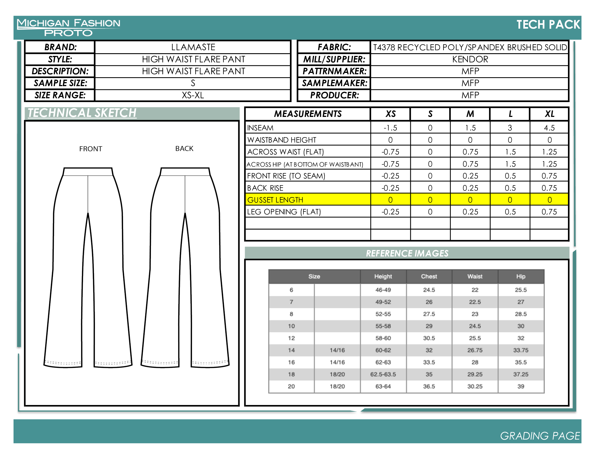Click the Height header in the reference chart

[383, 276]
